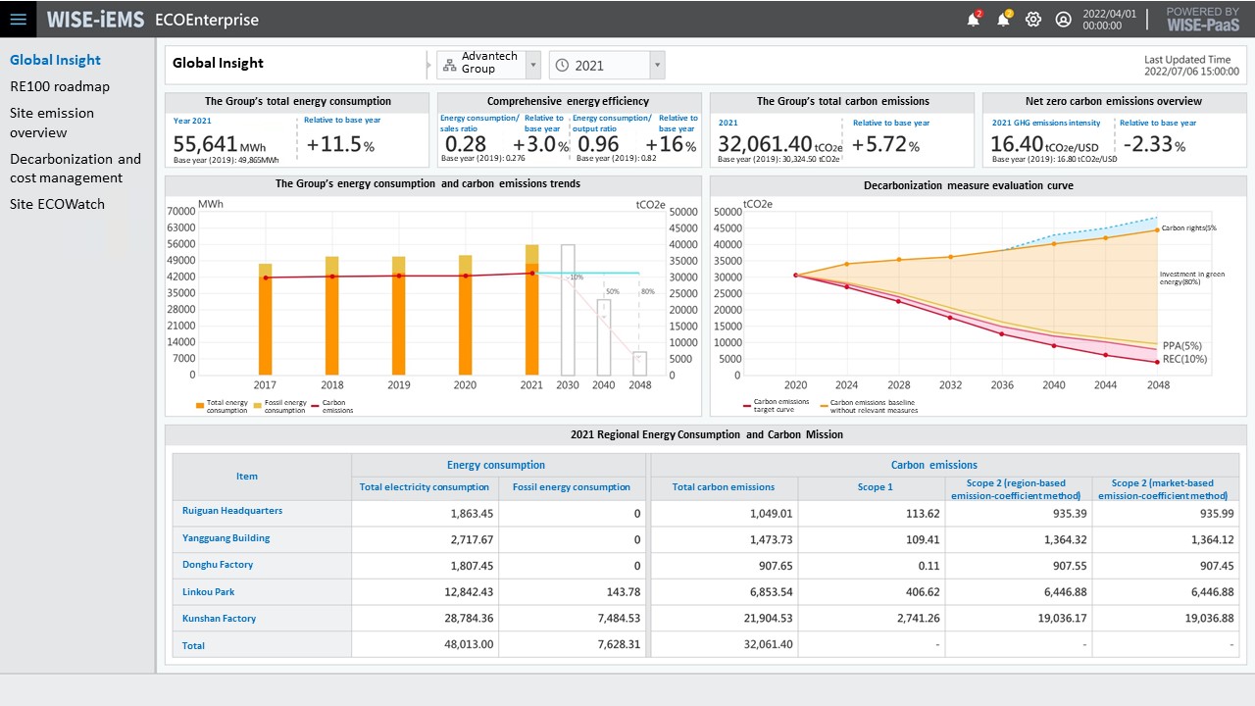
Task: Click the 0.28 energy/sales ratio value
Action: click(x=465, y=144)
